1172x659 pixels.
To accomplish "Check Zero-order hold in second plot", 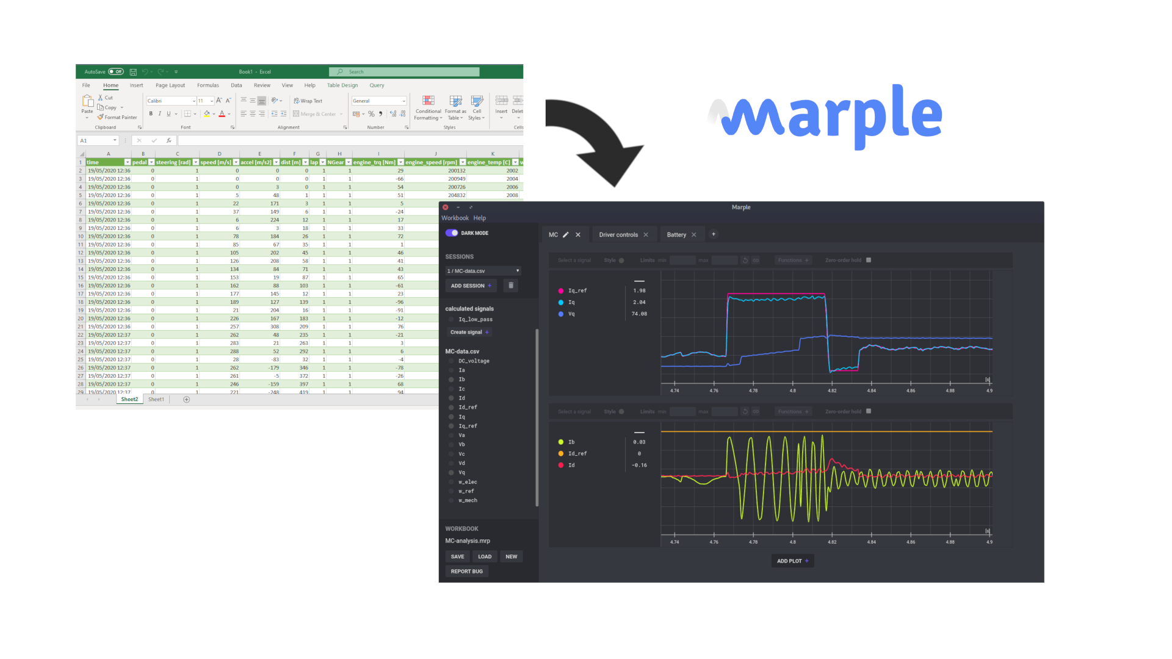I will click(869, 412).
